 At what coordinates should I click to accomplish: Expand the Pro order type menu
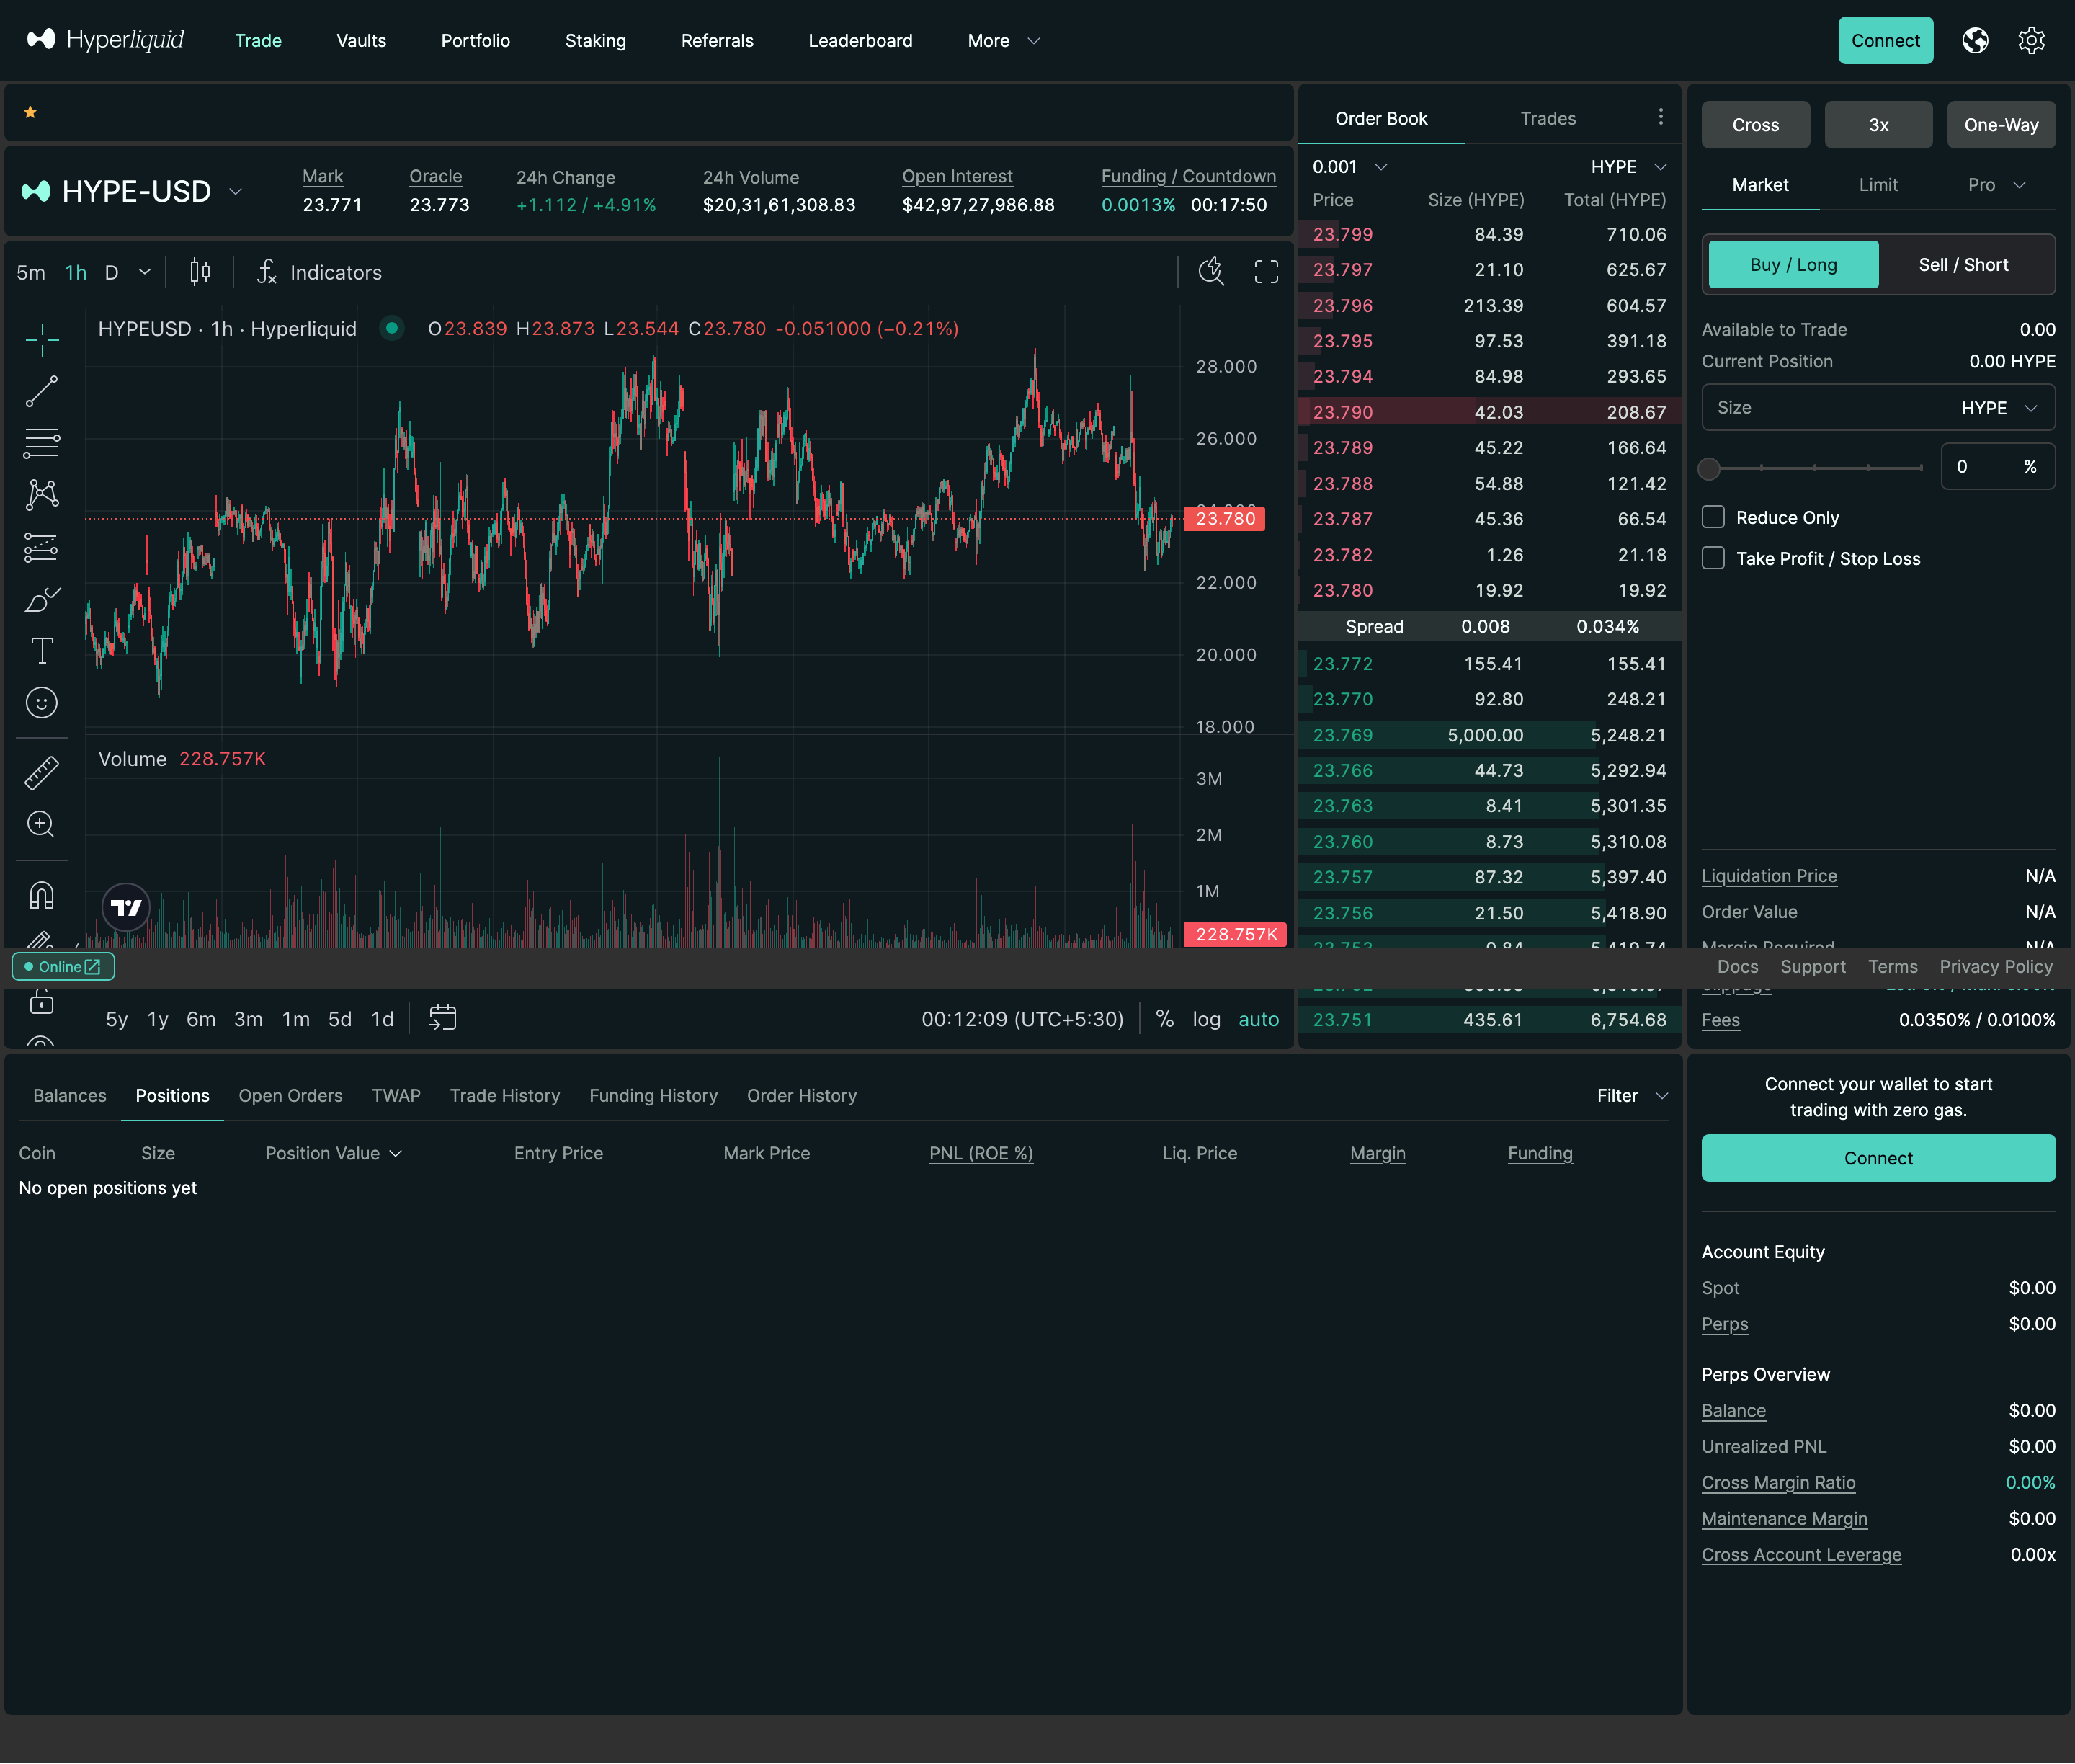coord(1994,185)
